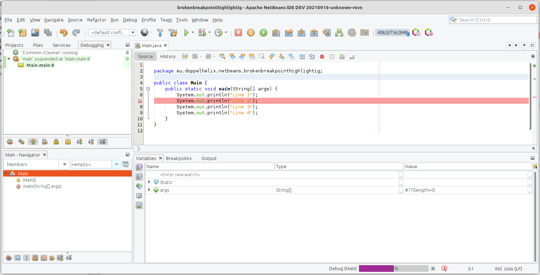Click the Find Selection magnifier in editor toolbar
The width and height of the screenshot is (540, 275).
pyautogui.click(x=222, y=56)
